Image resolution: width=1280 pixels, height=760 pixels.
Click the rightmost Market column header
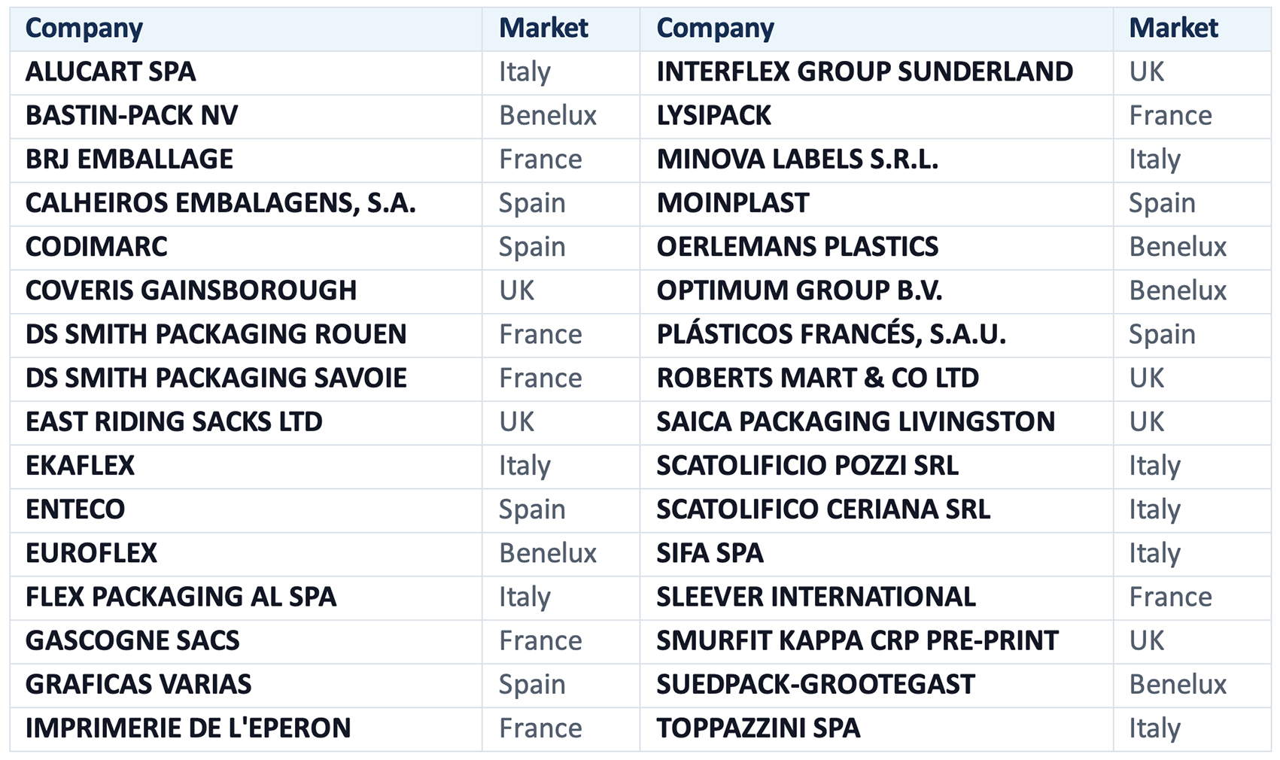pyautogui.click(x=1173, y=29)
